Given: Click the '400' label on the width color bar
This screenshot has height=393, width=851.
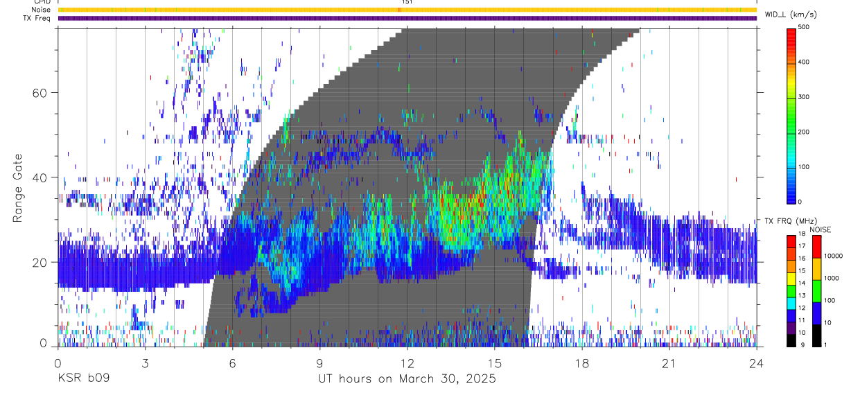Looking at the screenshot, I should (x=805, y=62).
